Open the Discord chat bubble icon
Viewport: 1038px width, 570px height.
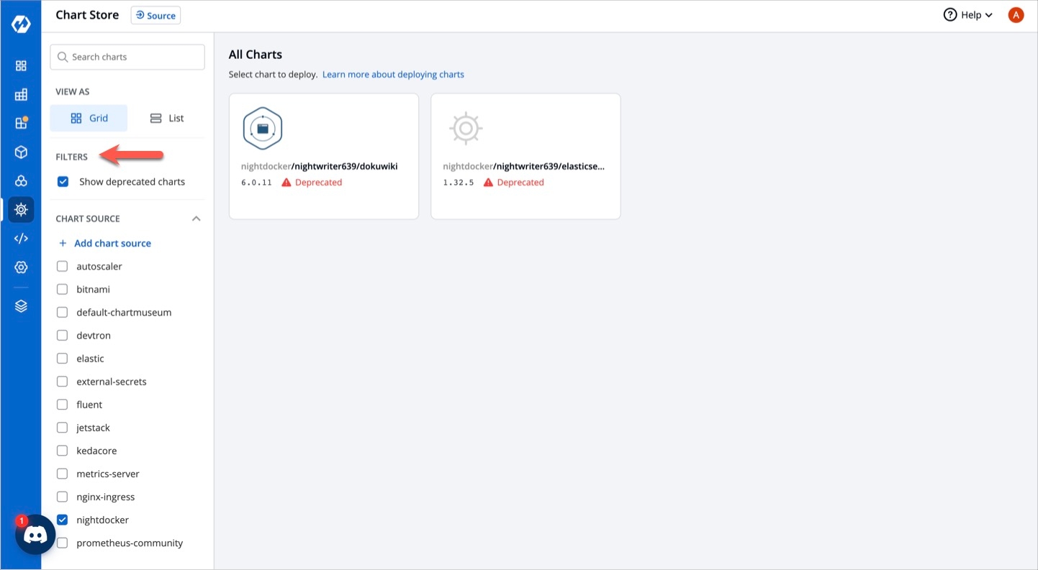pyautogui.click(x=35, y=535)
